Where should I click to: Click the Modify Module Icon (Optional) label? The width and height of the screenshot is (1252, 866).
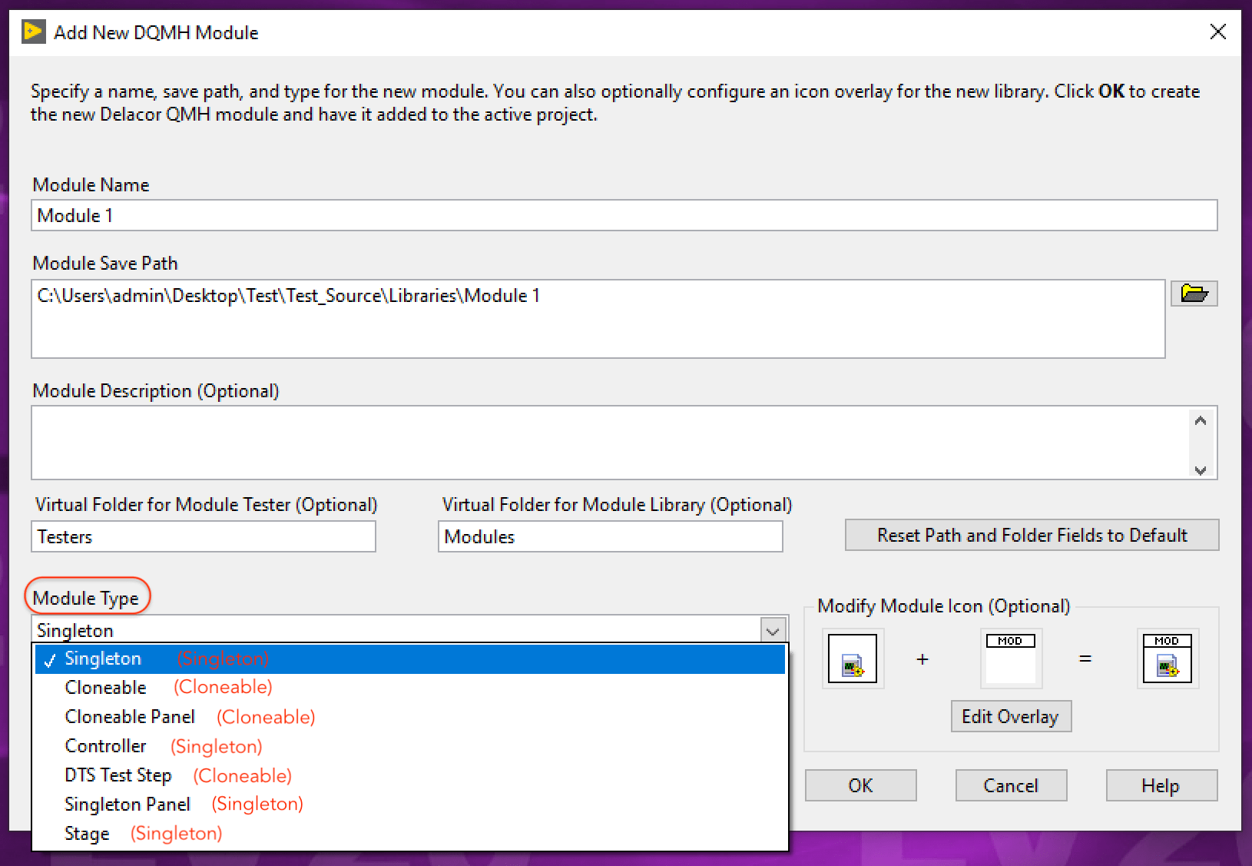point(943,606)
